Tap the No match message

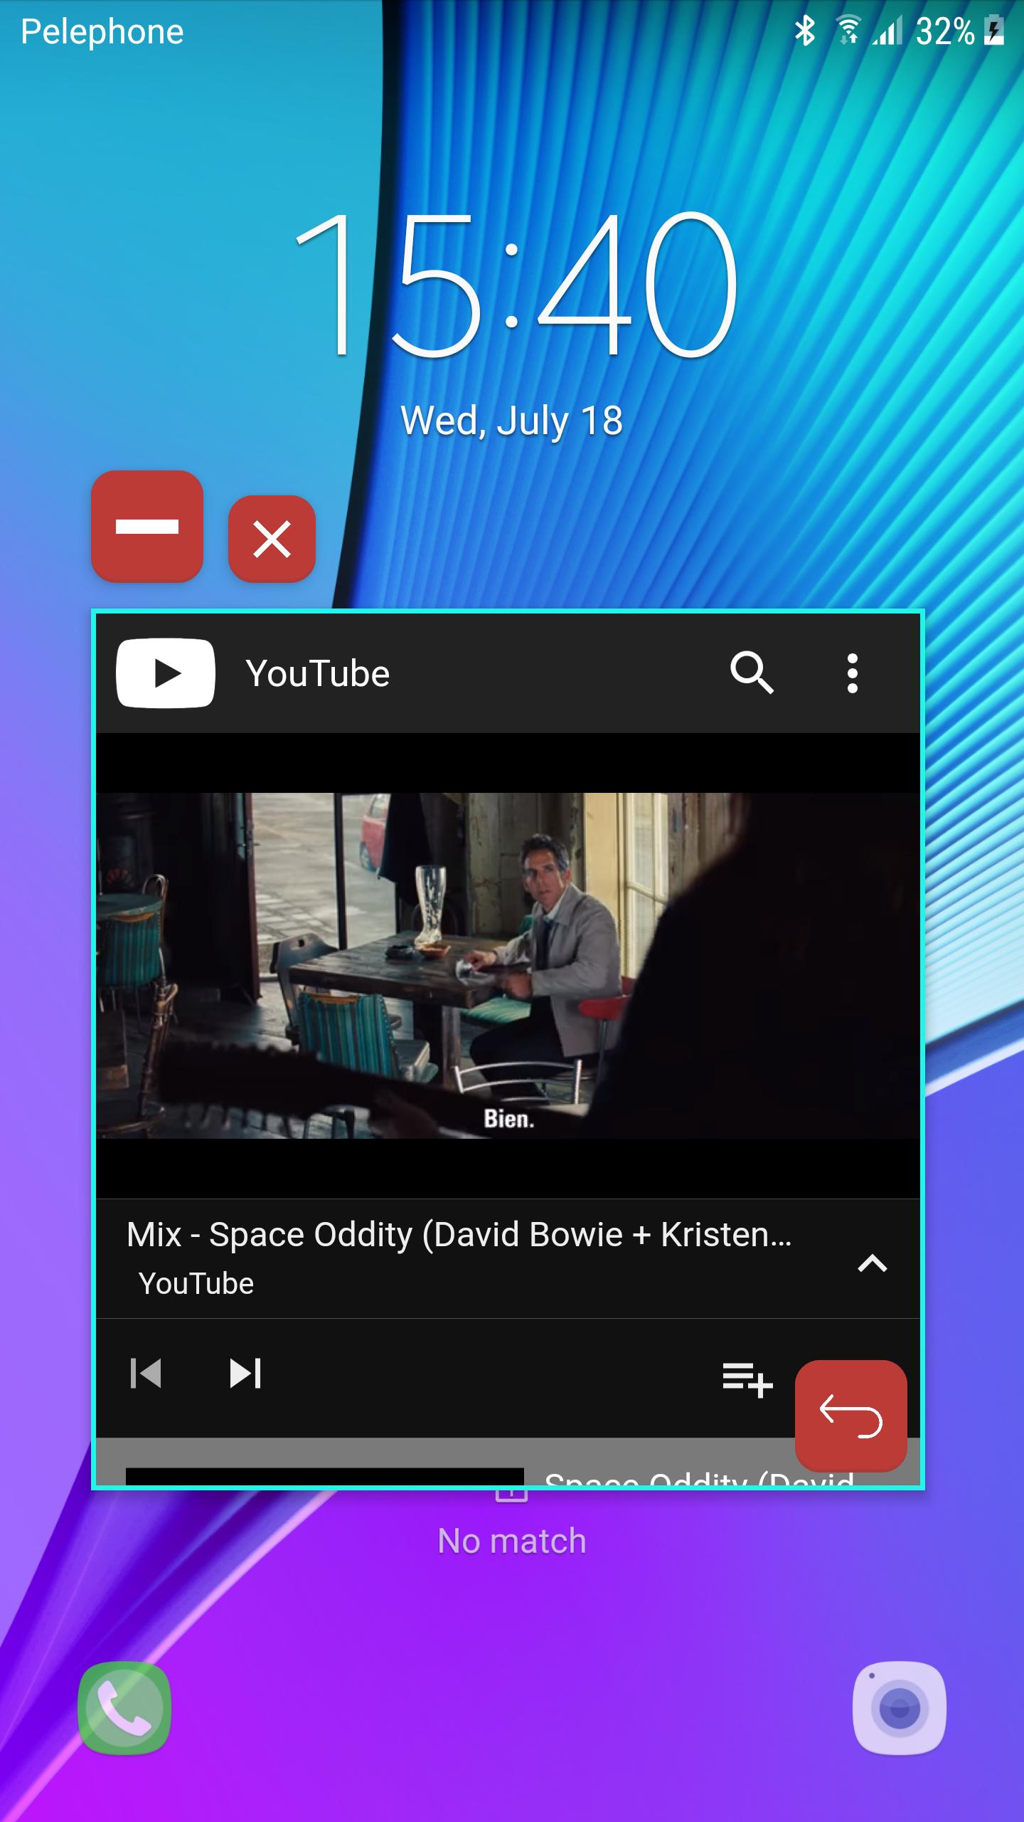pyautogui.click(x=512, y=1541)
